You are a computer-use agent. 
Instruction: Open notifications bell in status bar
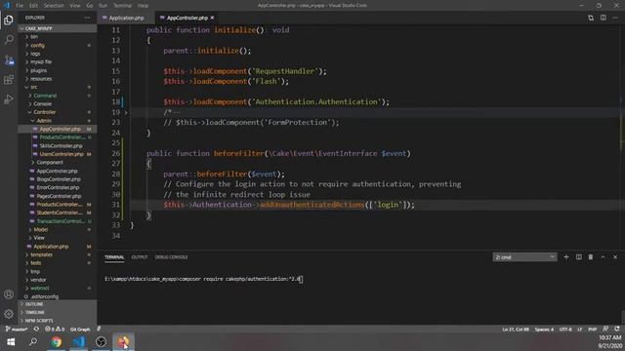pyautogui.click(x=617, y=330)
